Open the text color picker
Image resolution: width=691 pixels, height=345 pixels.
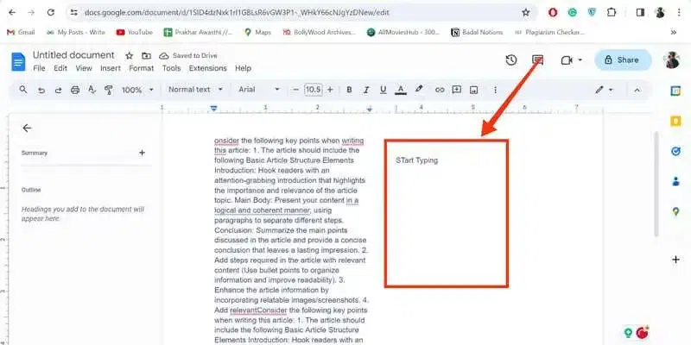(x=400, y=90)
